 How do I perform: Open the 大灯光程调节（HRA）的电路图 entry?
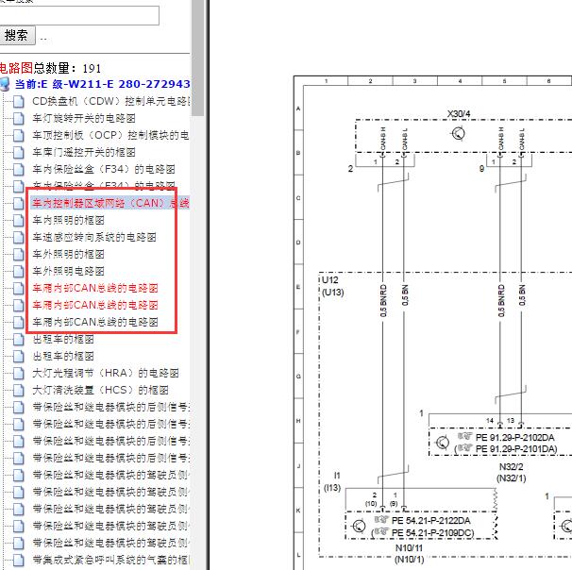106,373
